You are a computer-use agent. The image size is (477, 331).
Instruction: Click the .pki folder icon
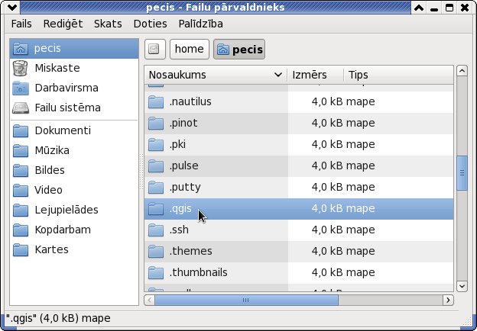(156, 144)
